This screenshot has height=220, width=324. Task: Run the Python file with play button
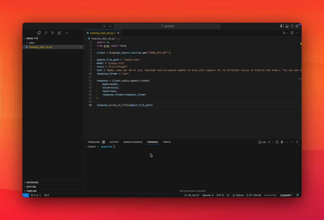(x=284, y=33)
